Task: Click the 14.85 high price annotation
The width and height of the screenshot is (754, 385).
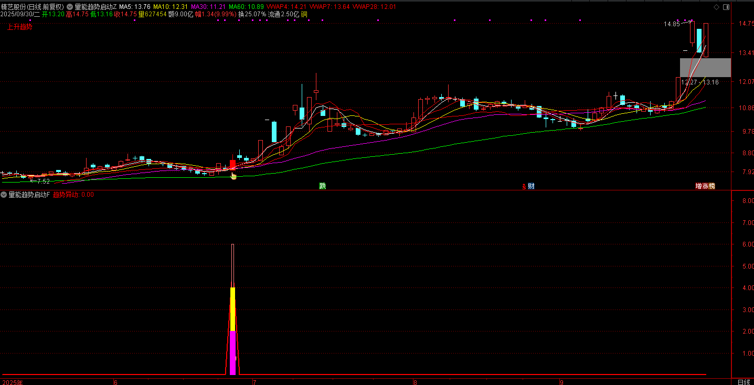Action: click(672, 24)
